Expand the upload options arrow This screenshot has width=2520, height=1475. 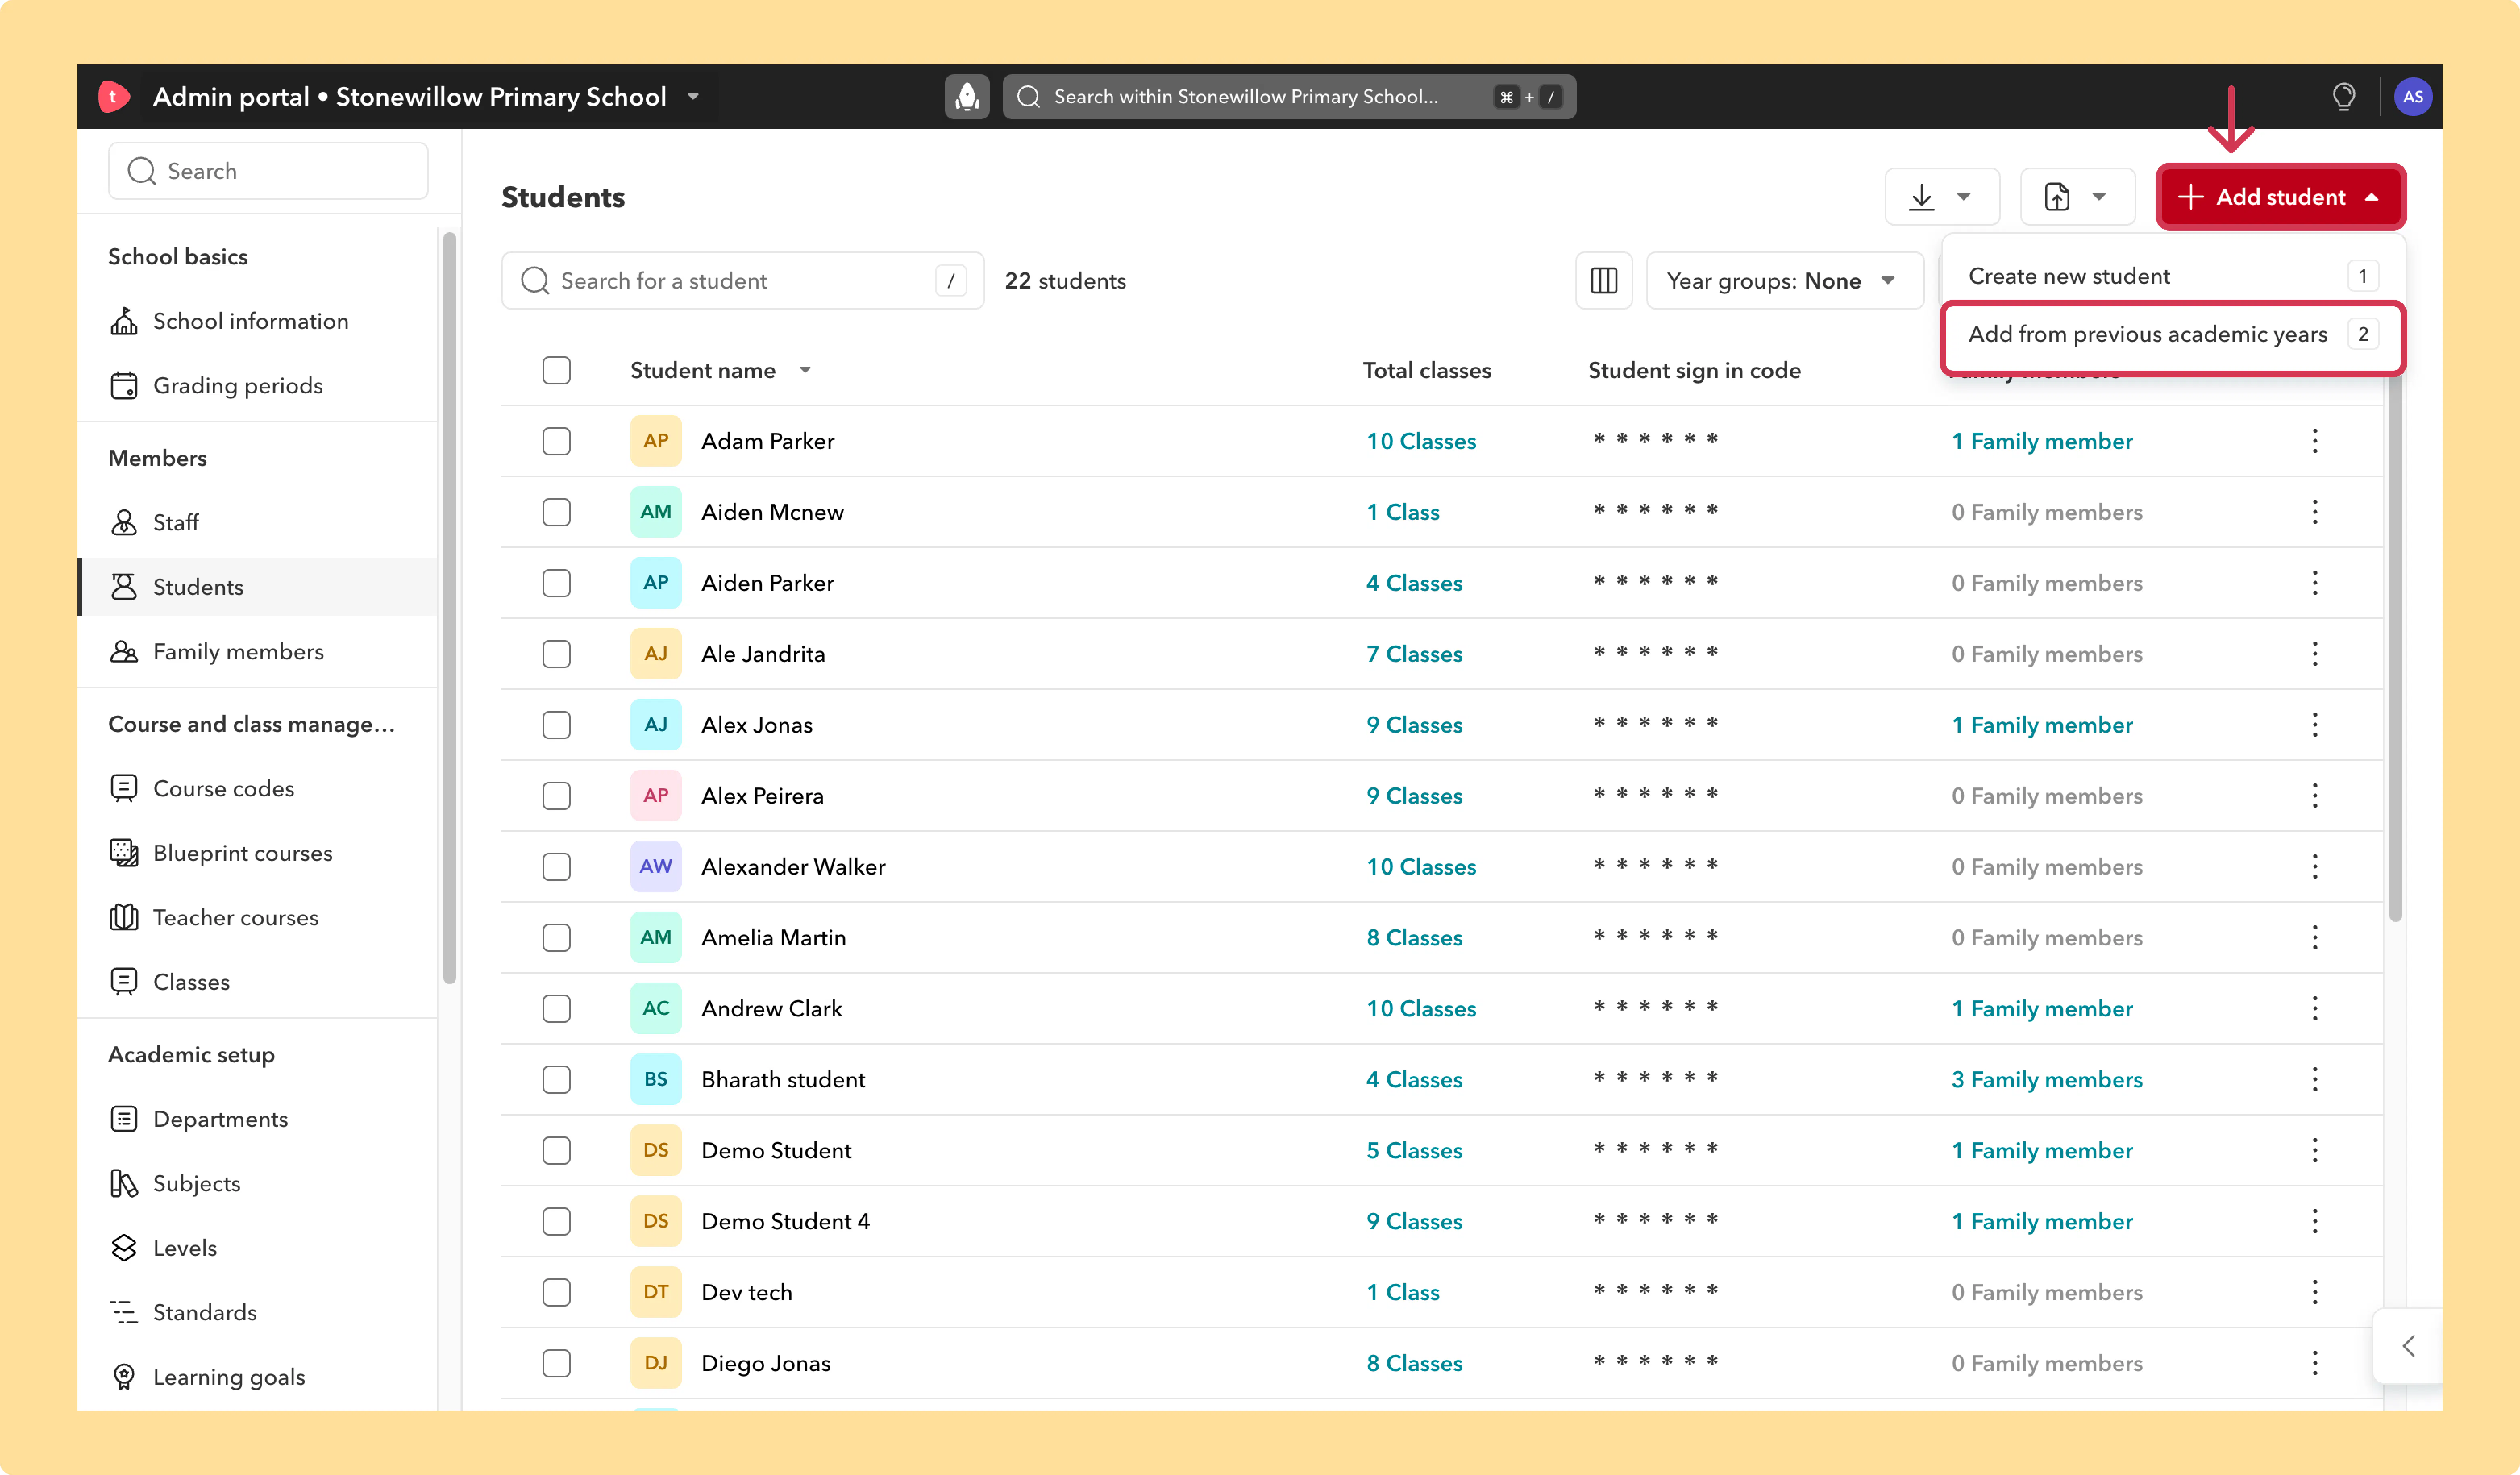[x=2099, y=197]
